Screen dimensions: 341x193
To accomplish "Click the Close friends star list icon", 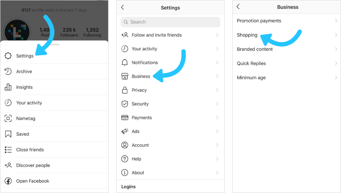I will click(8, 150).
